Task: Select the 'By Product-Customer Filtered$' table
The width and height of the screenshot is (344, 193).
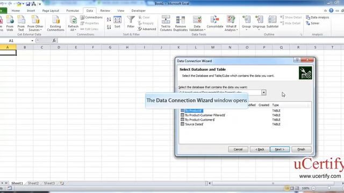Action: tap(245, 115)
